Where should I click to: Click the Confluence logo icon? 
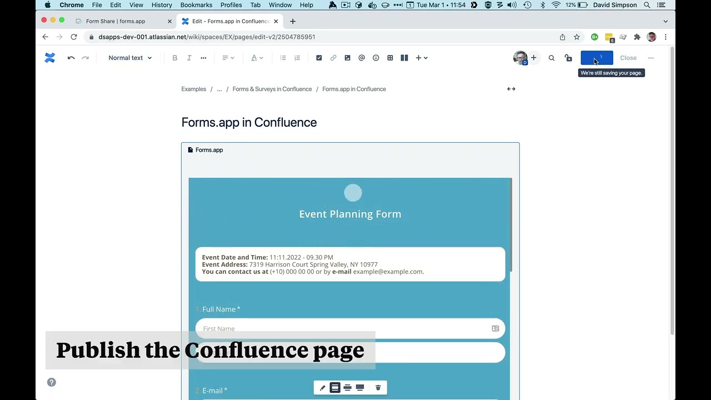(x=50, y=58)
